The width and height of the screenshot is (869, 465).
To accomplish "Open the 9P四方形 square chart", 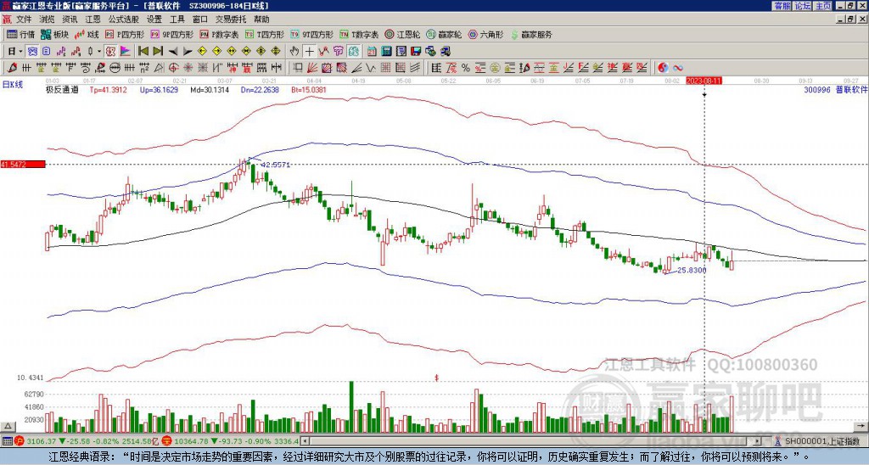I will tap(171, 34).
